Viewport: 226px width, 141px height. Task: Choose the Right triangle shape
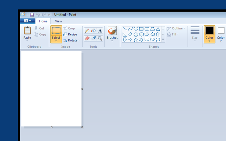[x=125, y=34]
